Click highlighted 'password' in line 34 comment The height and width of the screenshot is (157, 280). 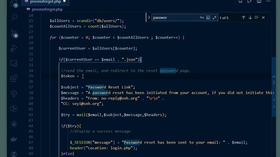[169, 71]
